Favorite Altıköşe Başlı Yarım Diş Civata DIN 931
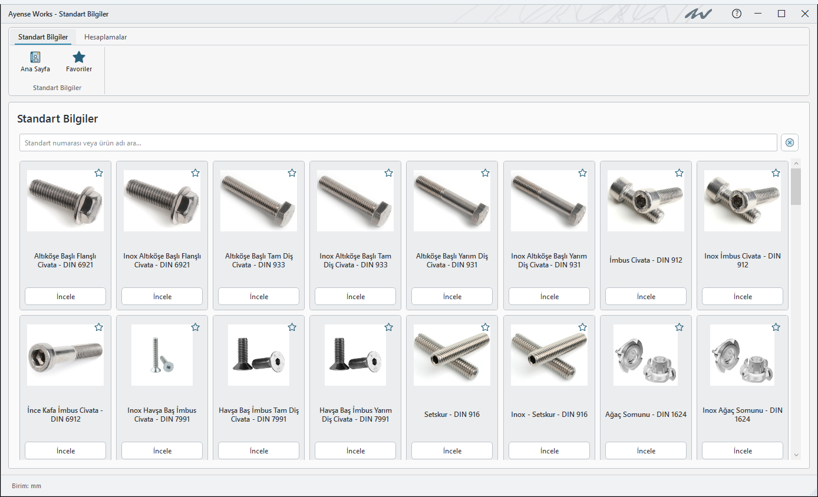Screen dimensions: 818x497 click(486, 173)
